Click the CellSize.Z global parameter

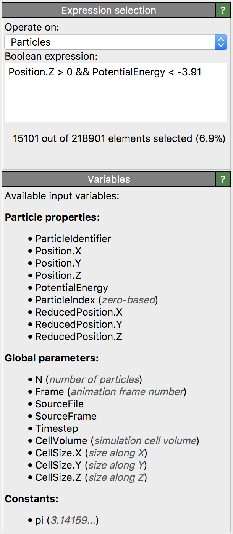(58, 477)
